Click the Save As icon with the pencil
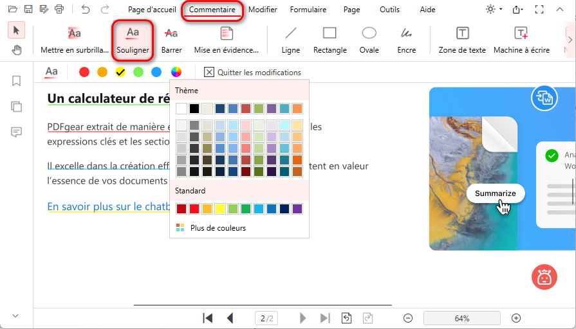Screen dimensions: 576x329 pos(44,9)
